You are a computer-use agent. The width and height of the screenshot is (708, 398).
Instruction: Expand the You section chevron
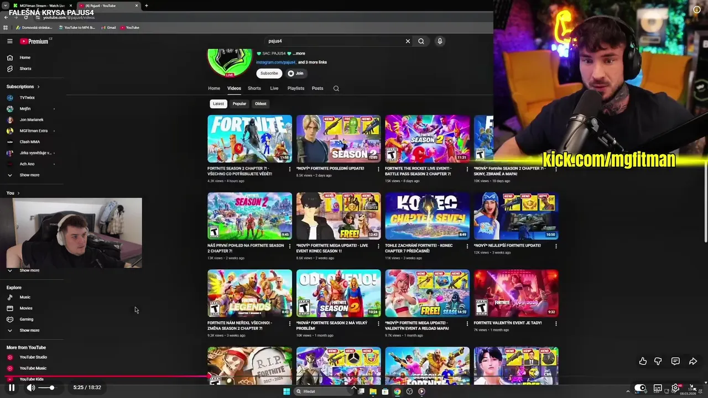pos(18,193)
